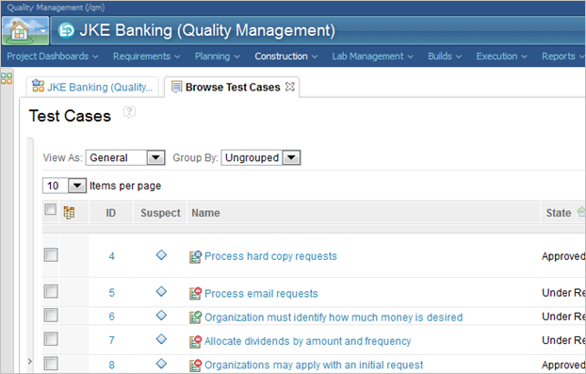Click test case ID 6 link
The height and width of the screenshot is (374, 586).
tap(112, 317)
